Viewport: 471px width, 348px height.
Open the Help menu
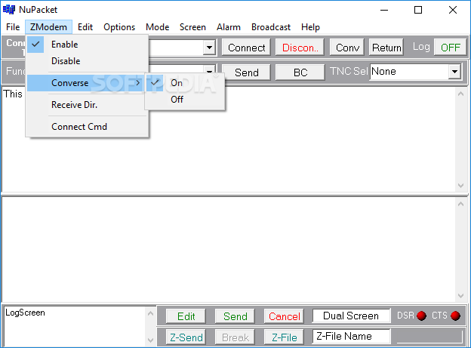coord(310,27)
